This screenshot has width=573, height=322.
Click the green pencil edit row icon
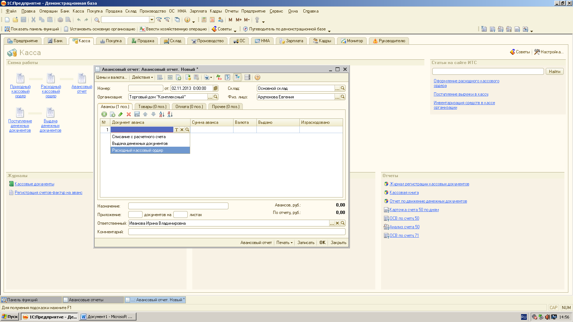pyautogui.click(x=121, y=114)
